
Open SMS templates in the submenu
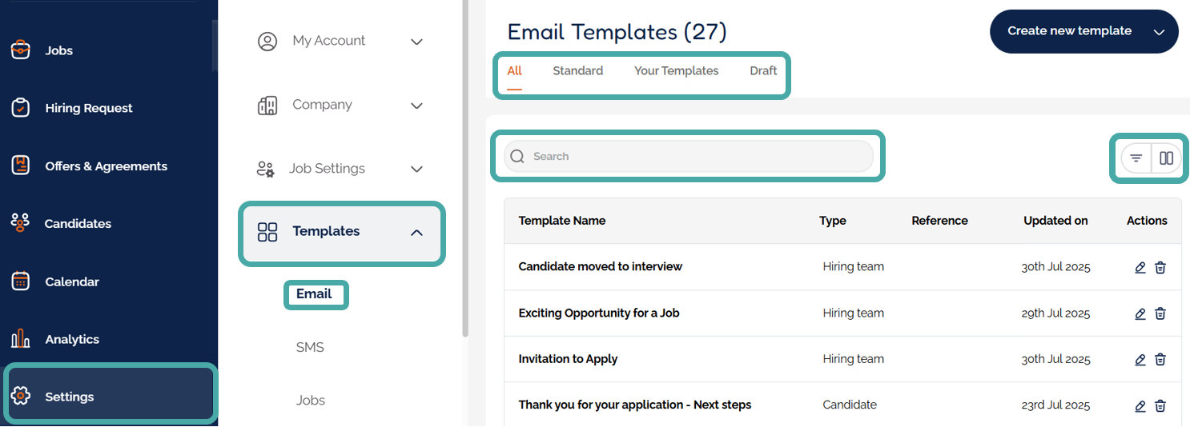tap(310, 347)
